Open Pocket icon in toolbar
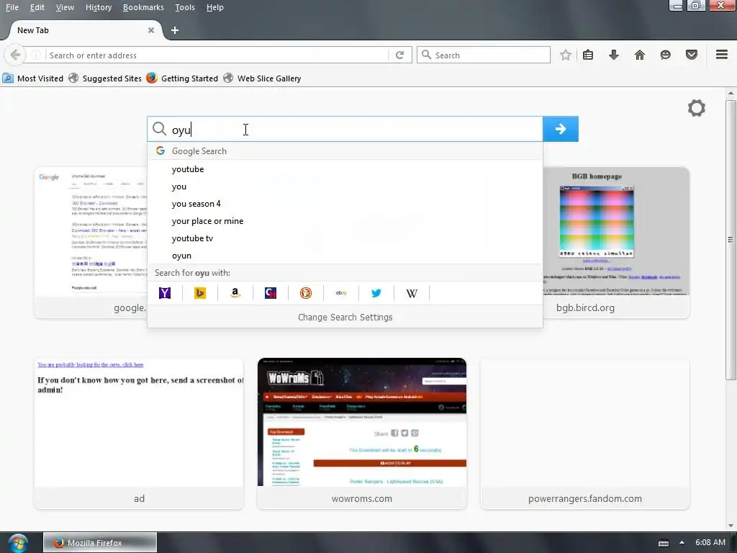Viewport: 737px width, 553px height. point(692,55)
